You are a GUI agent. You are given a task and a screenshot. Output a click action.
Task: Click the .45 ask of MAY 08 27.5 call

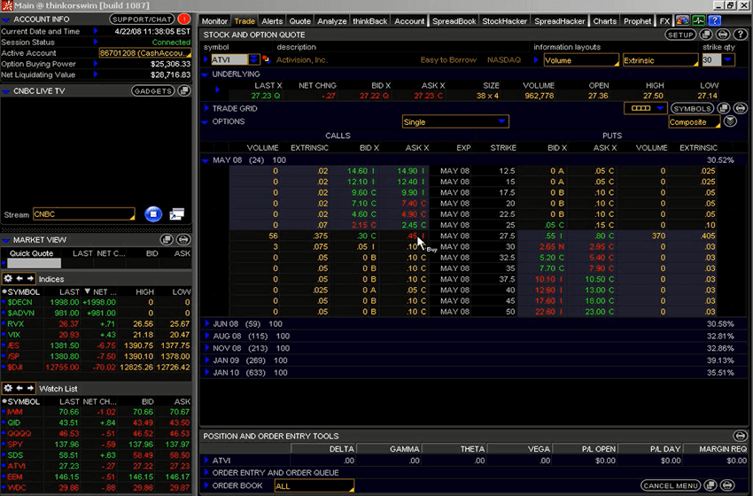click(412, 236)
